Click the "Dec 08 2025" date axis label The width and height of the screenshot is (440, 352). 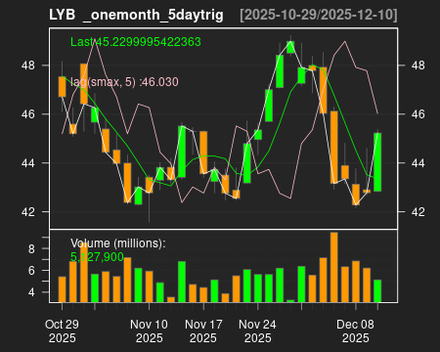click(x=355, y=331)
